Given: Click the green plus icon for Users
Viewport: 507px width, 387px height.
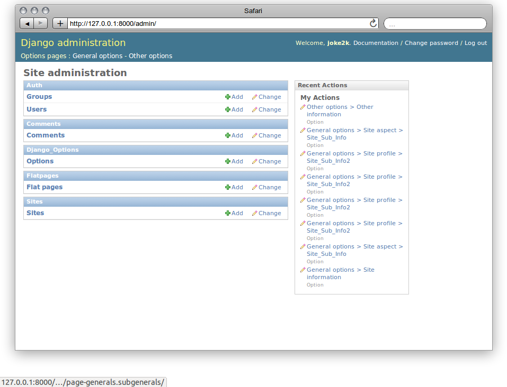Looking at the screenshot, I should (228, 110).
